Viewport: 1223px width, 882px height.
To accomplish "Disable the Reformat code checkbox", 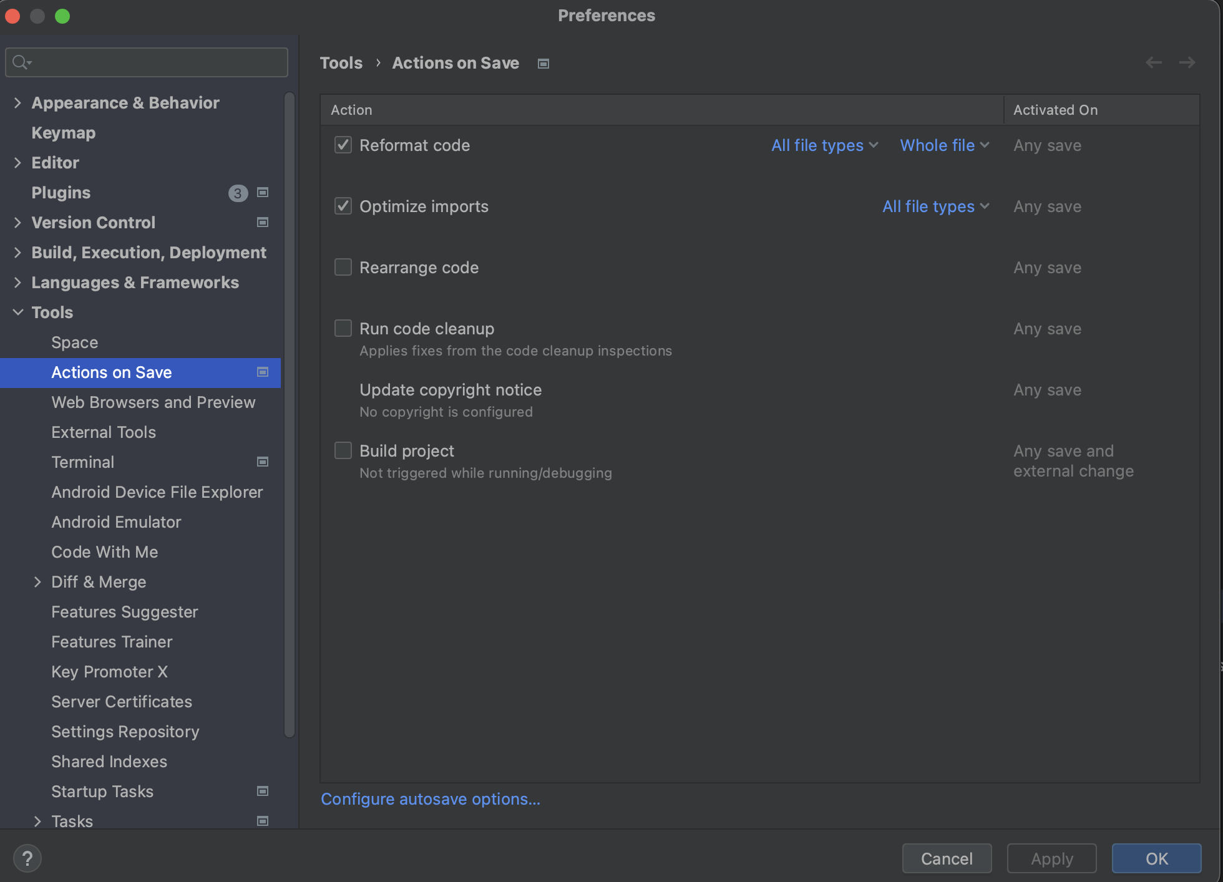I will point(343,145).
